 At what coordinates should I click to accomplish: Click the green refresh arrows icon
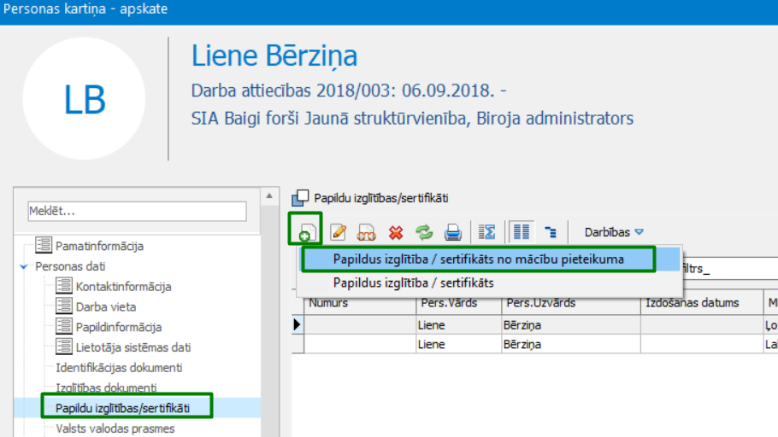pos(424,232)
